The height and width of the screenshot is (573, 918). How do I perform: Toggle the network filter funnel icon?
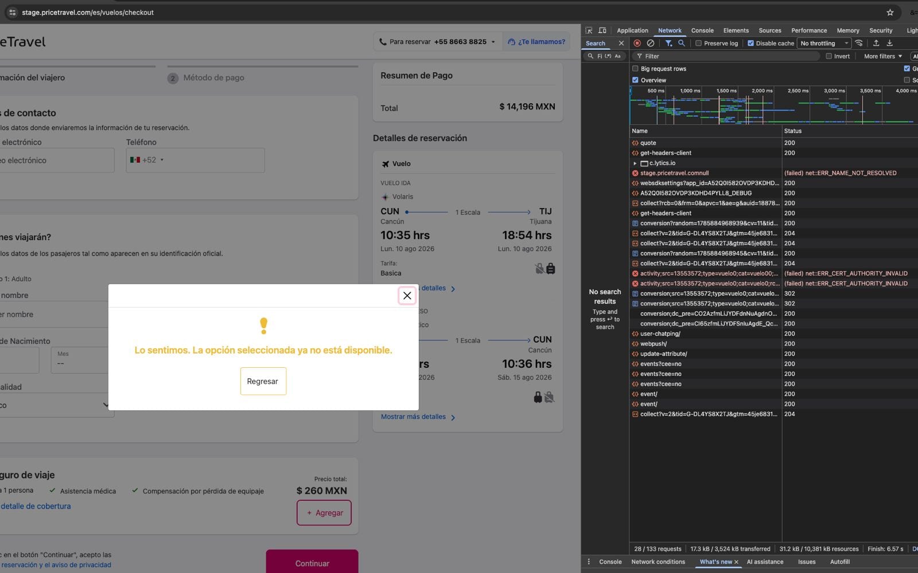tap(668, 43)
